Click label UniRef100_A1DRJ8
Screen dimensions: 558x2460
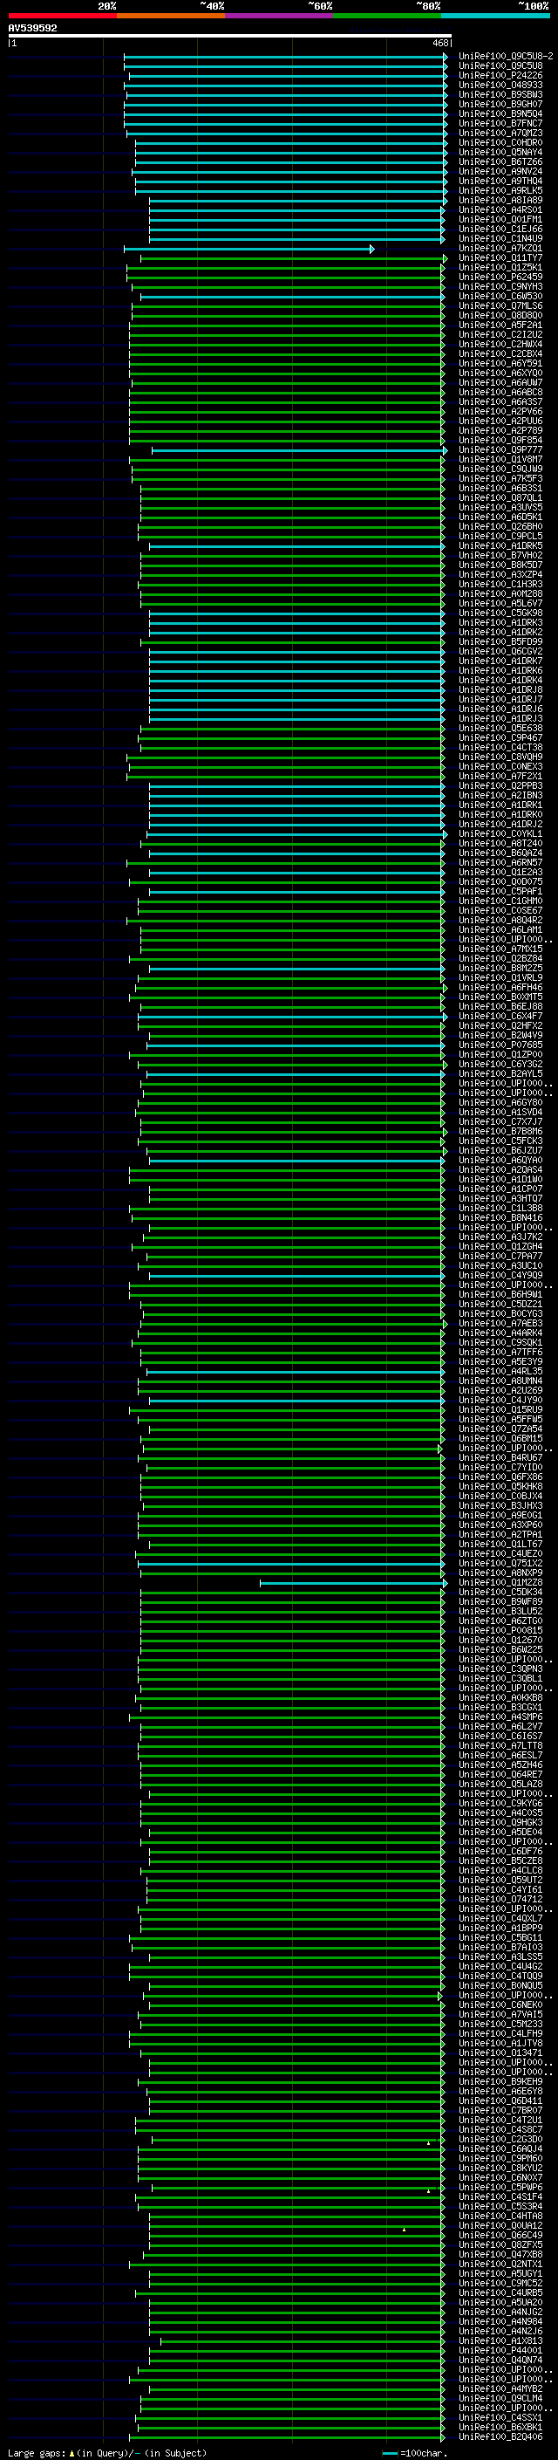tap(500, 689)
